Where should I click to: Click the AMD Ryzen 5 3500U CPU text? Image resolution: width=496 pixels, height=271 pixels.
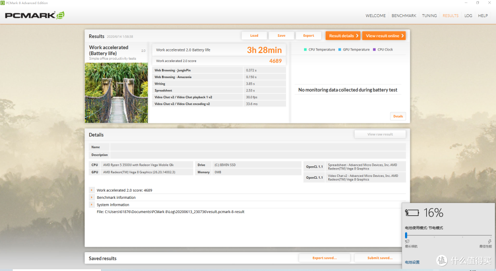point(138,165)
